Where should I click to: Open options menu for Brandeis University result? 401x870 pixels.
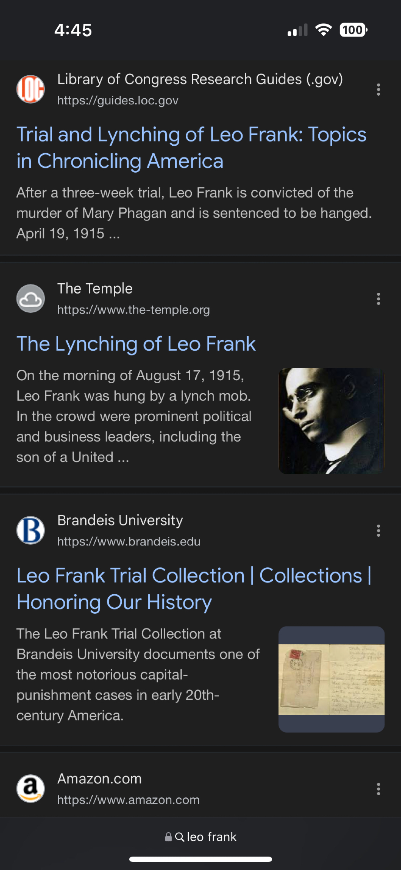pos(378,531)
